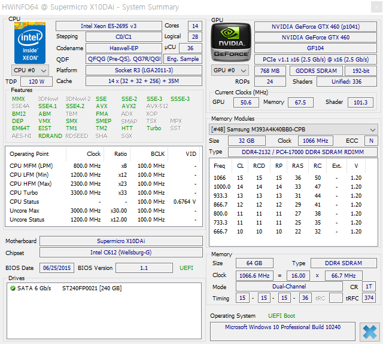The image size is (383, 344).
Task: Click the DDR4-2132 / PC4-17000 type field
Action: [303, 152]
